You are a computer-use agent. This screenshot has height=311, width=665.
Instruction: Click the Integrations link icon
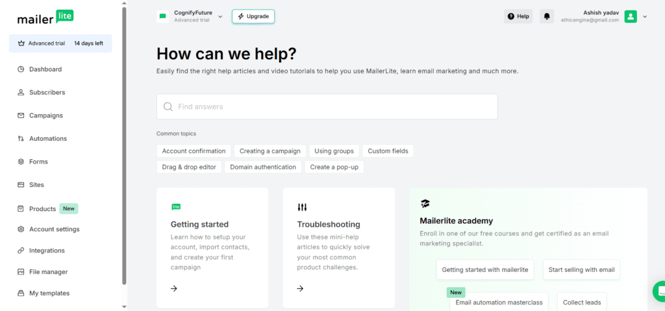(21, 251)
